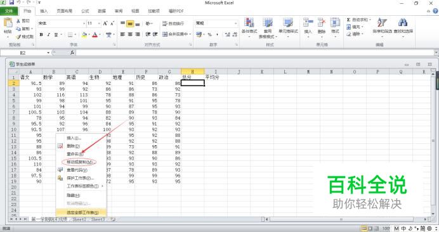Image resolution: width=439 pixels, height=232 pixels.
Task: Click the Paste clipboard icon
Action: [8, 23]
